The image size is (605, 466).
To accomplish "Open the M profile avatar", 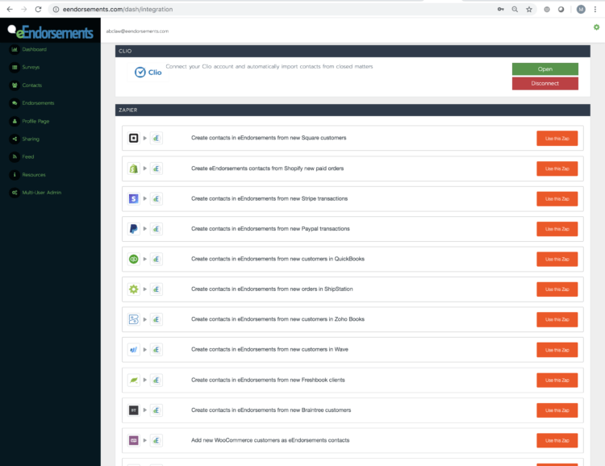I will pyautogui.click(x=581, y=9).
